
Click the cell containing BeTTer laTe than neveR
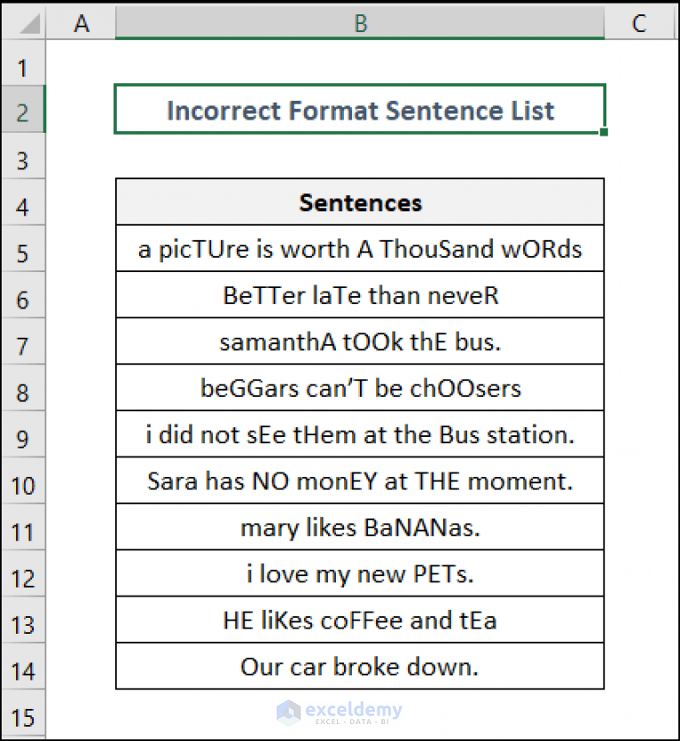360,295
